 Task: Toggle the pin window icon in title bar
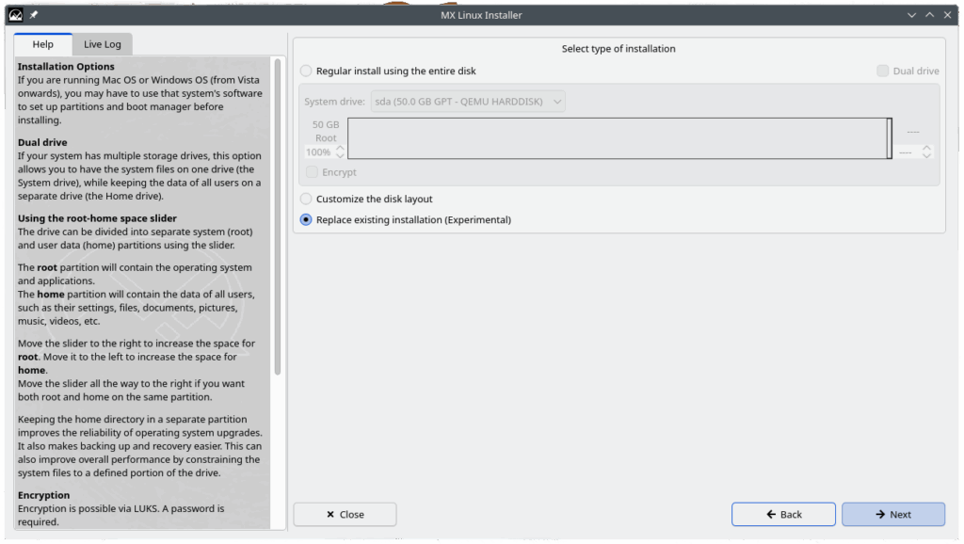[34, 15]
